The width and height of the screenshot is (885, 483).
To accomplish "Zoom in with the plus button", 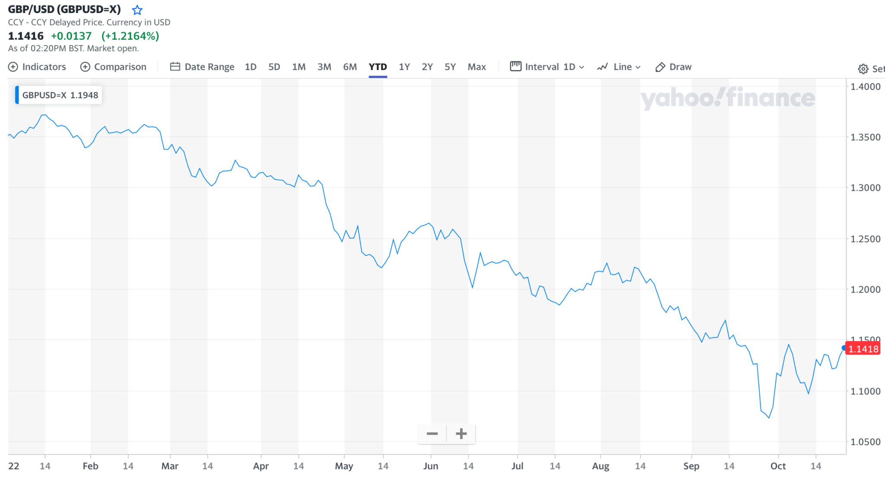I will pos(461,434).
